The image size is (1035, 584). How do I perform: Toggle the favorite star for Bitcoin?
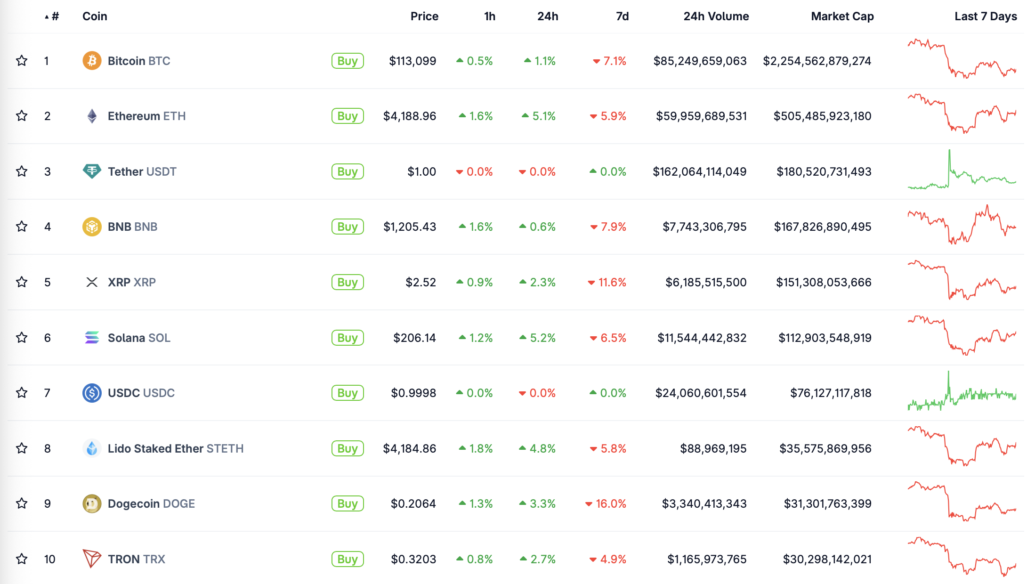pyautogui.click(x=22, y=61)
